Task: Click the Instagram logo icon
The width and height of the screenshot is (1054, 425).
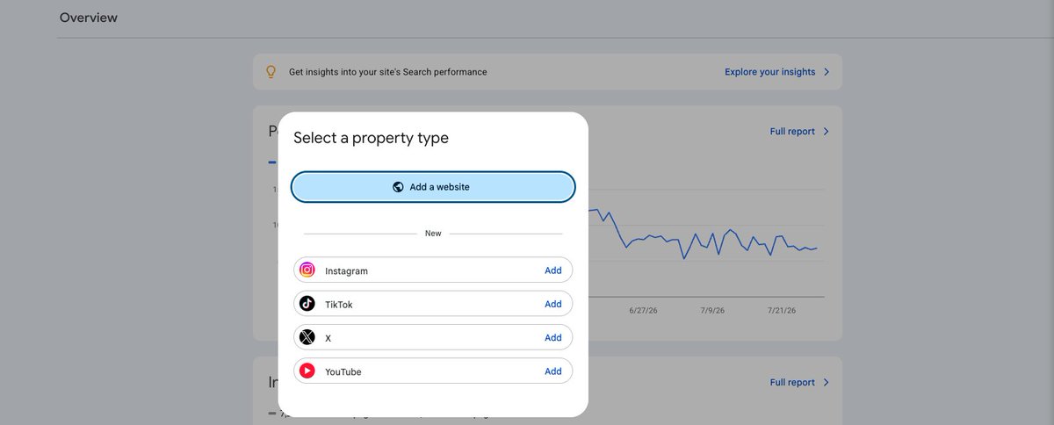Action: [307, 270]
